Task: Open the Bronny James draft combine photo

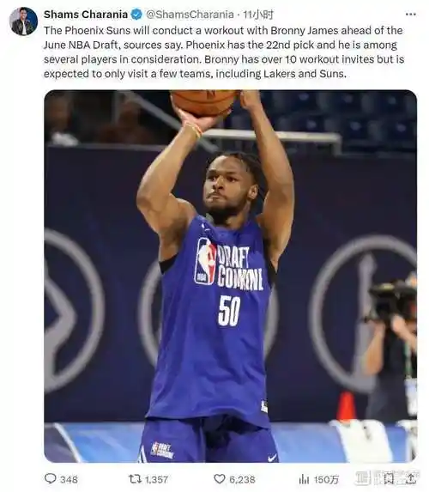Action: 231,276
